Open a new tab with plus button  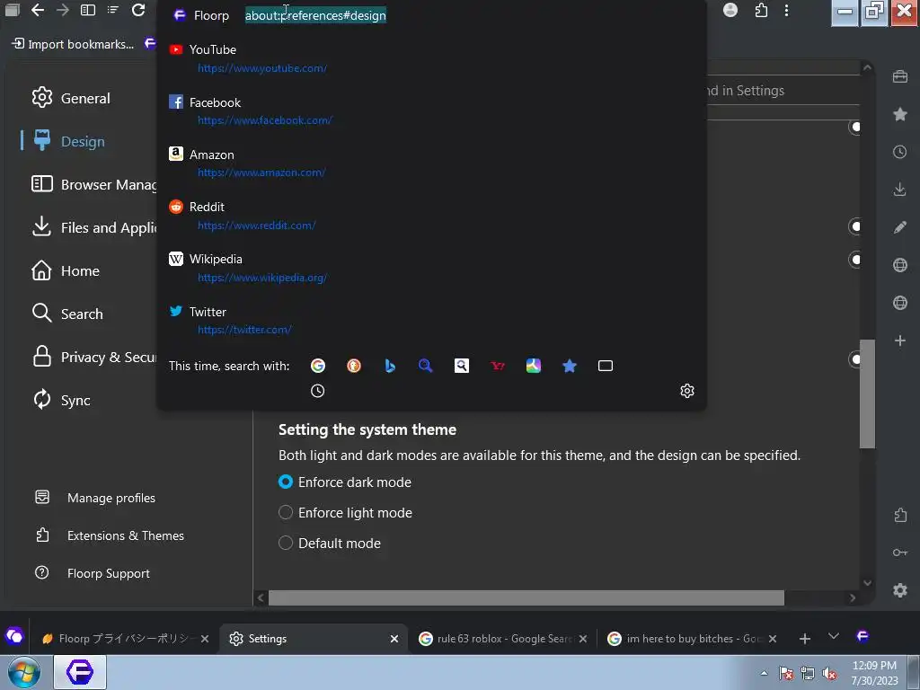(805, 639)
